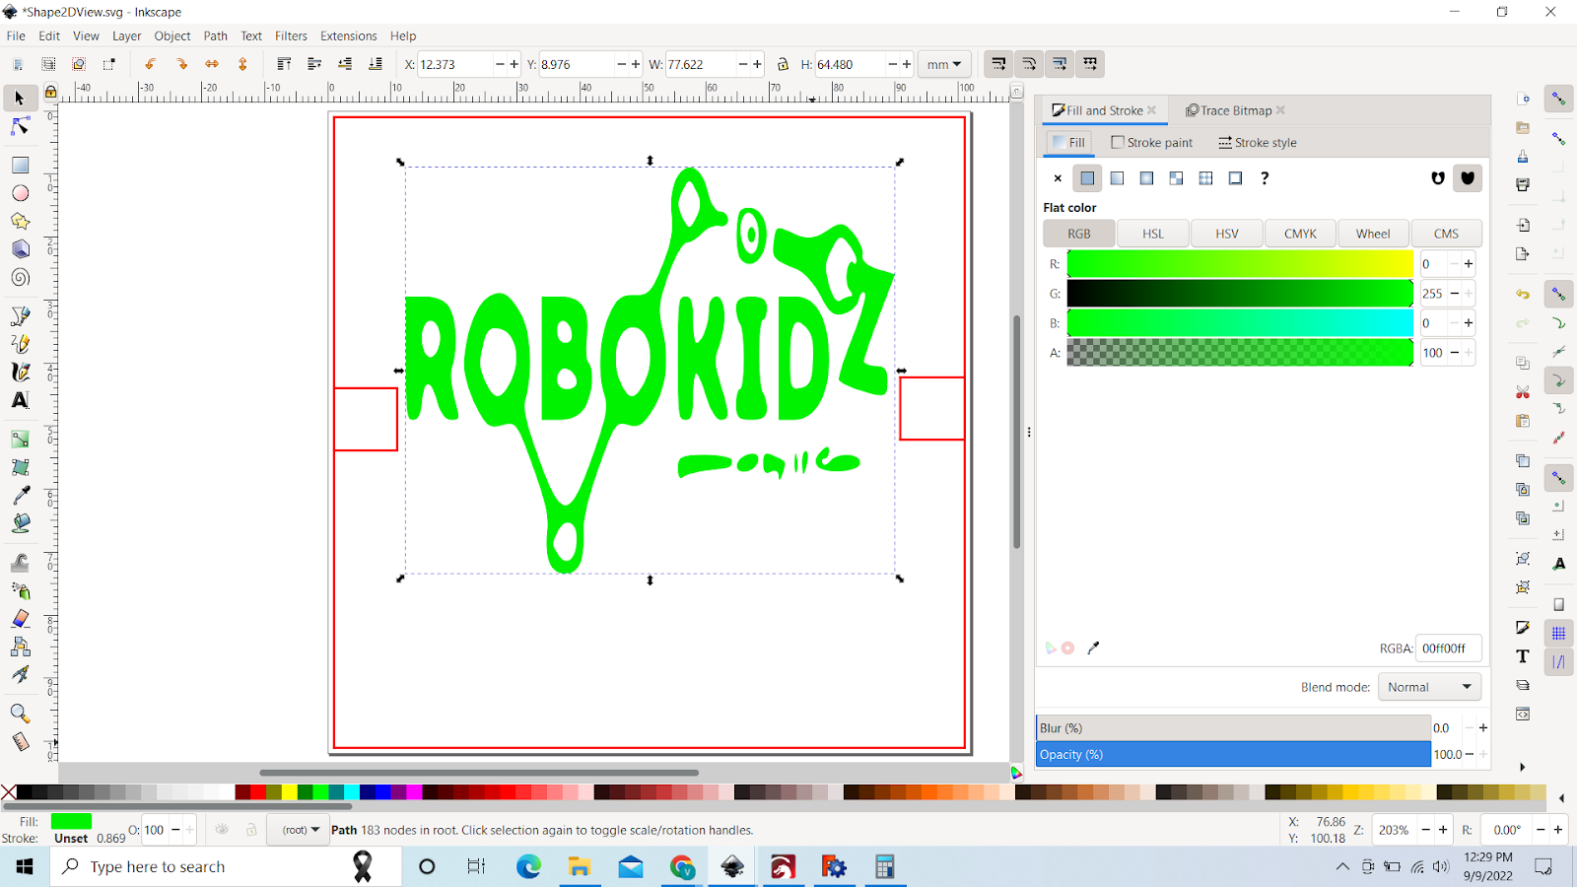The image size is (1577, 887).
Task: Toggle width and height lock
Action: click(x=783, y=64)
